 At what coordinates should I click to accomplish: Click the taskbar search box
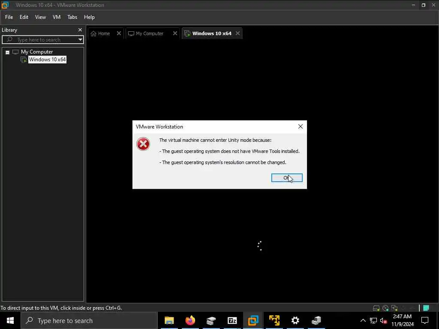click(89, 320)
